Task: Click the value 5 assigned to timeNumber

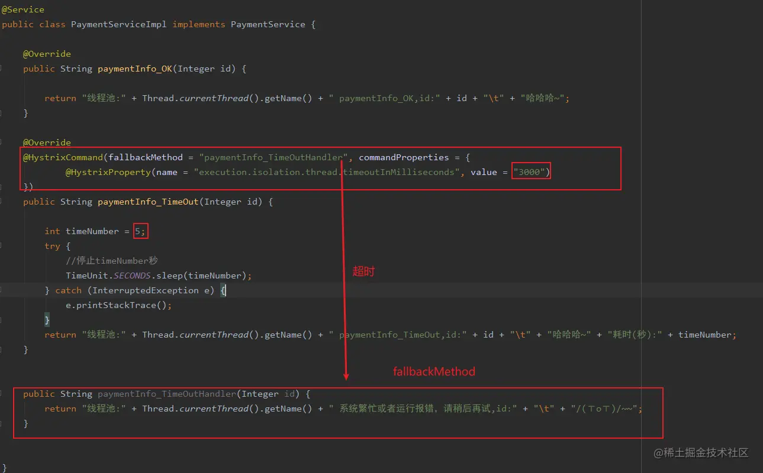Action: 138,231
